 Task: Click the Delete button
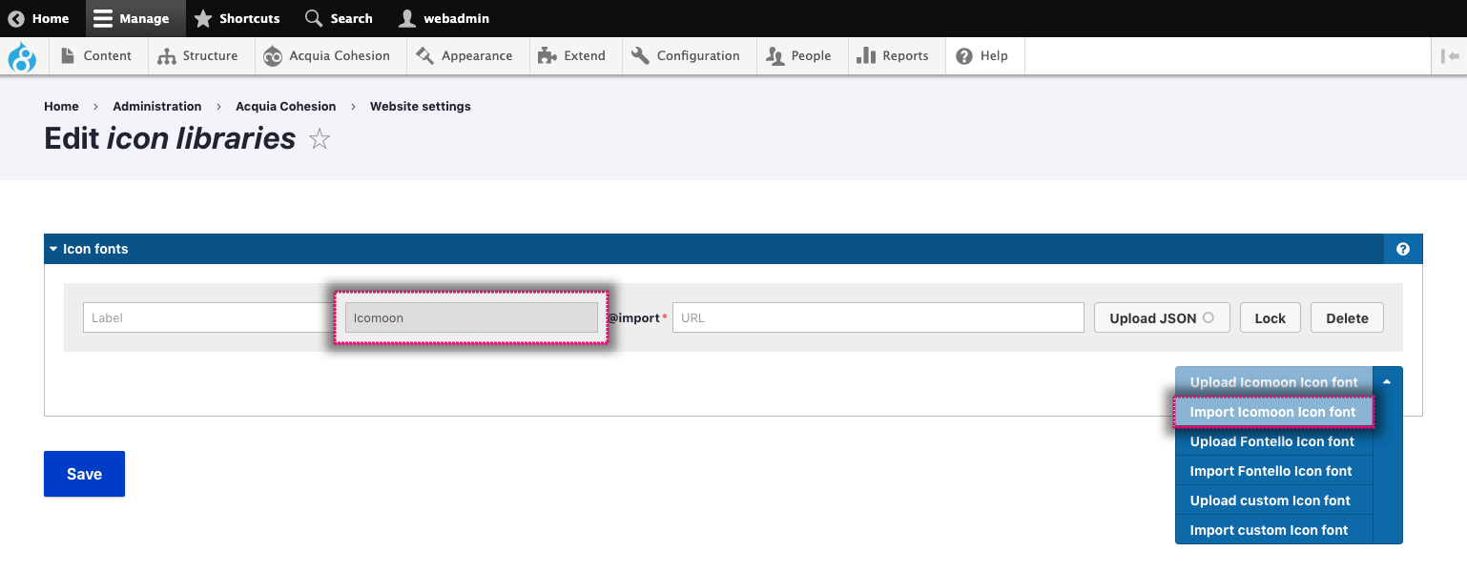[x=1347, y=317]
